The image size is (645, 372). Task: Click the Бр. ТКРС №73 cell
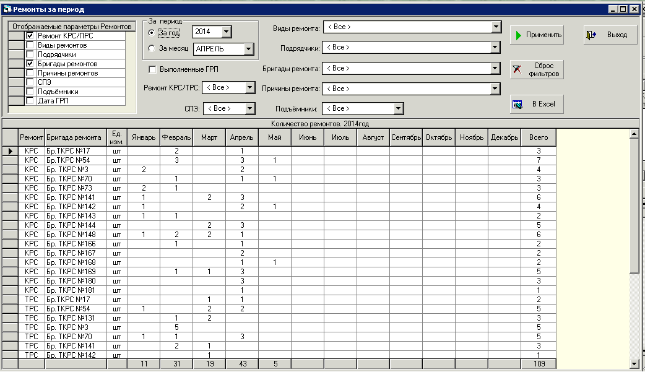76,188
